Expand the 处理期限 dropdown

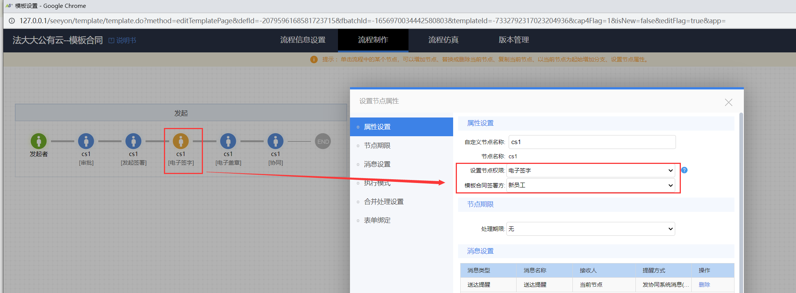(590, 229)
